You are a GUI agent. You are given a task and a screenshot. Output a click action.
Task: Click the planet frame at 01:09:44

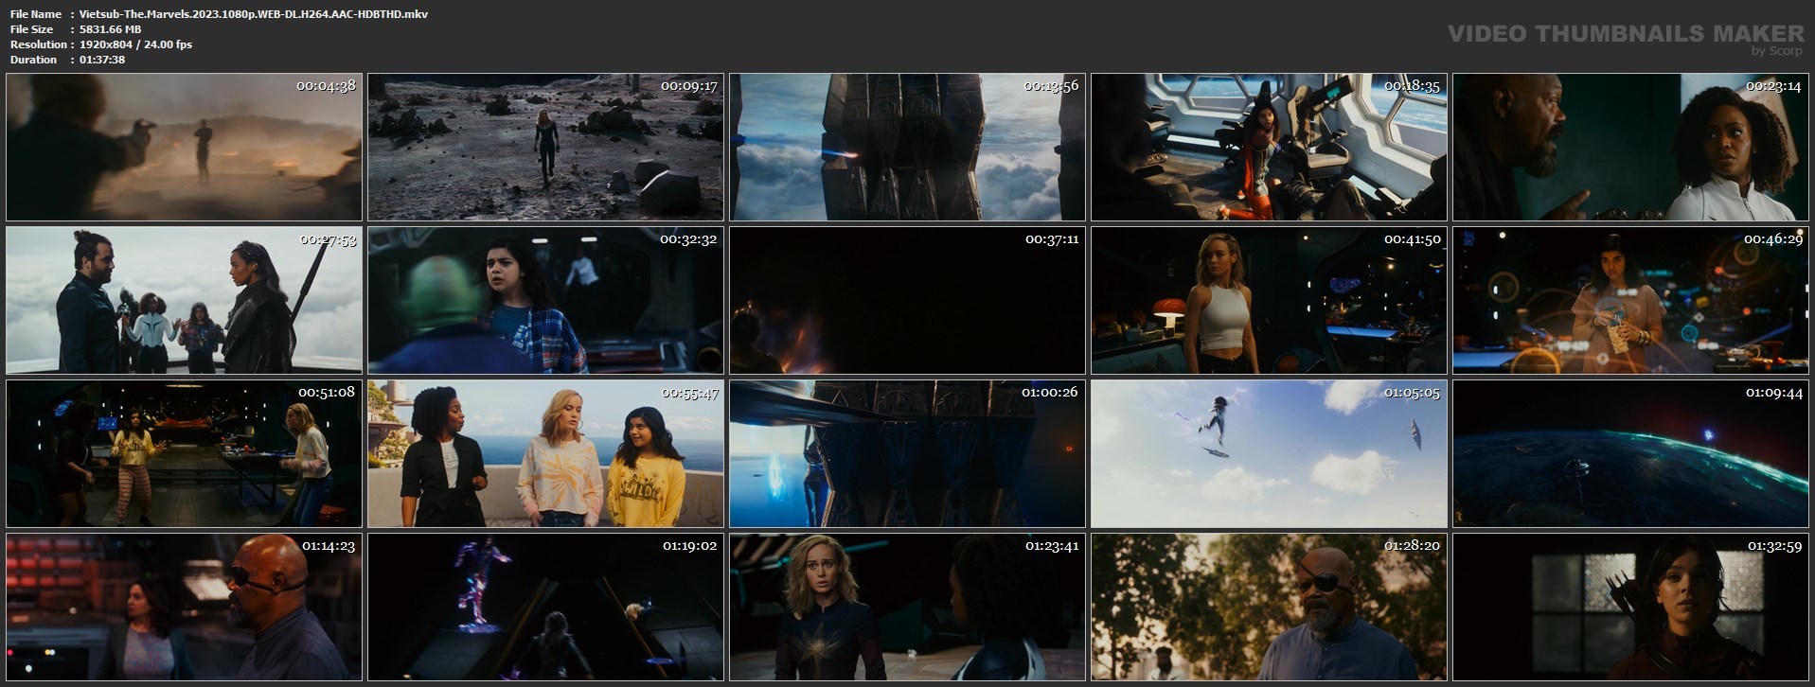1630,453
